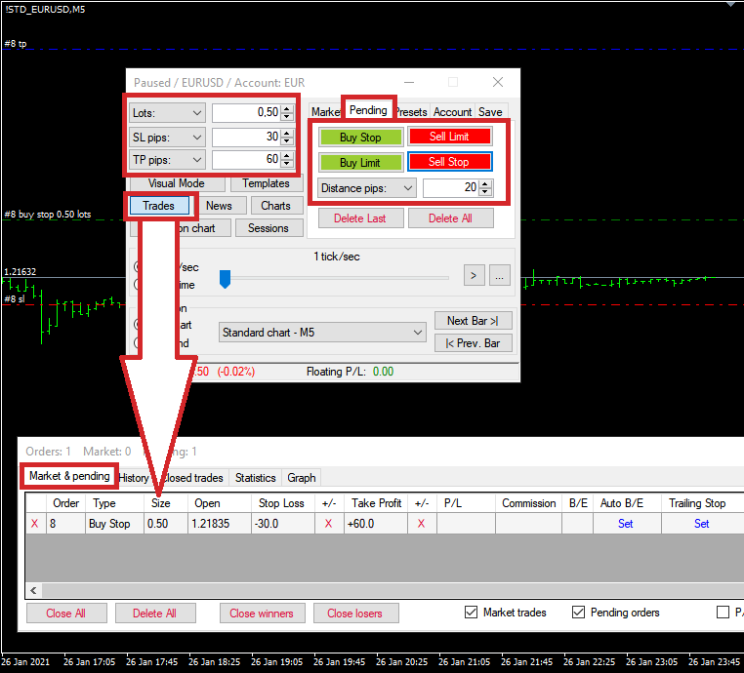Click Set in the Trailing Stop column
The image size is (744, 673).
point(701,524)
